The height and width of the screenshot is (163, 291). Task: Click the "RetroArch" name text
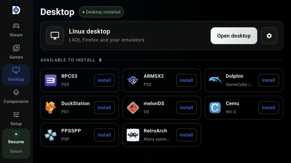(x=155, y=131)
